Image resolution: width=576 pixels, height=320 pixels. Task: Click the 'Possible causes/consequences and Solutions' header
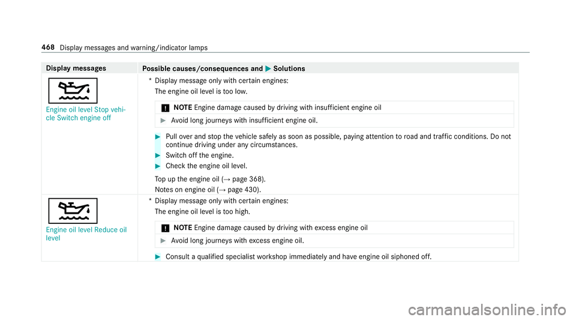224,68
